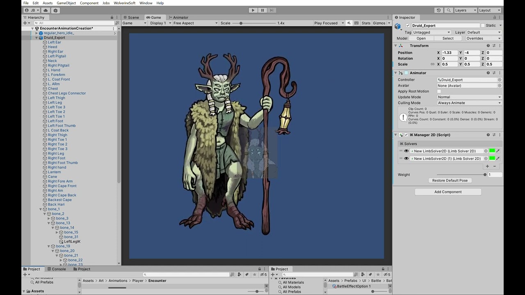
Task: Open object picker for the first LimbSolver2D
Action: coord(486,151)
